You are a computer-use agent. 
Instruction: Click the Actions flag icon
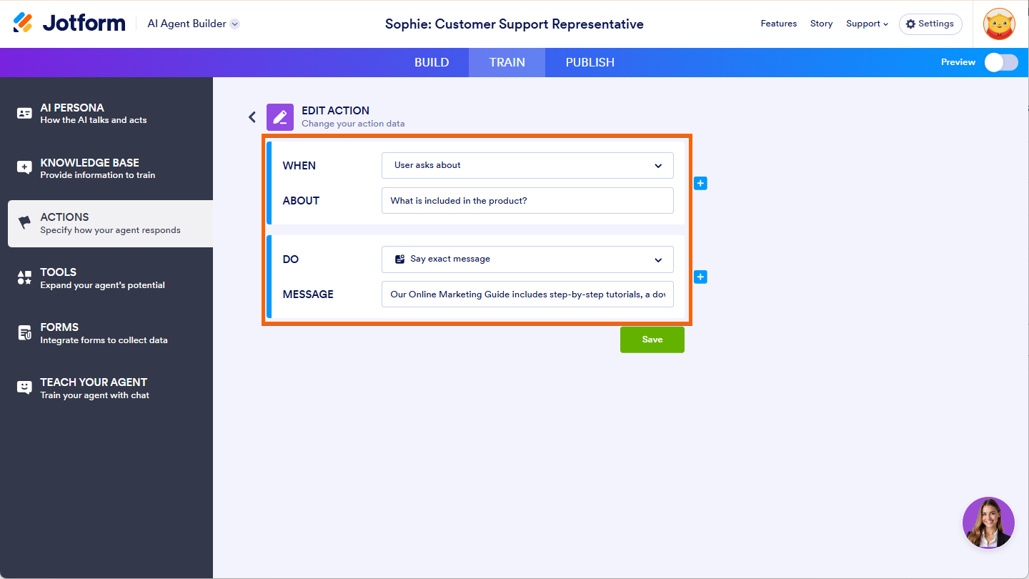coord(24,223)
